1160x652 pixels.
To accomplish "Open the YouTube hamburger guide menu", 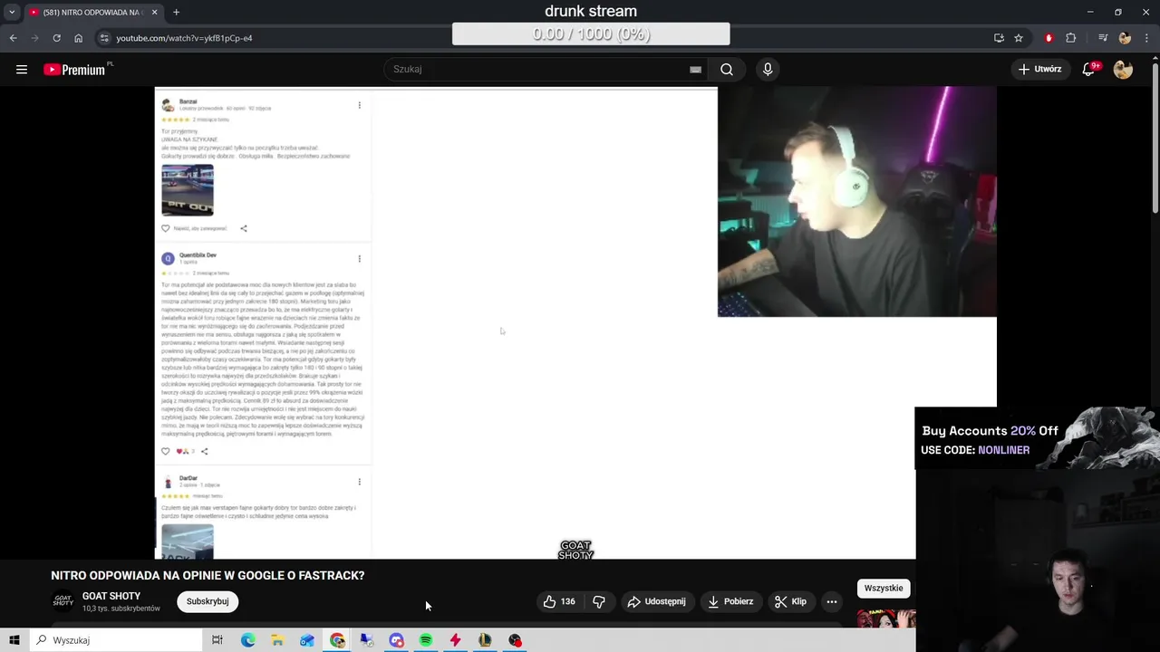I will [x=22, y=69].
